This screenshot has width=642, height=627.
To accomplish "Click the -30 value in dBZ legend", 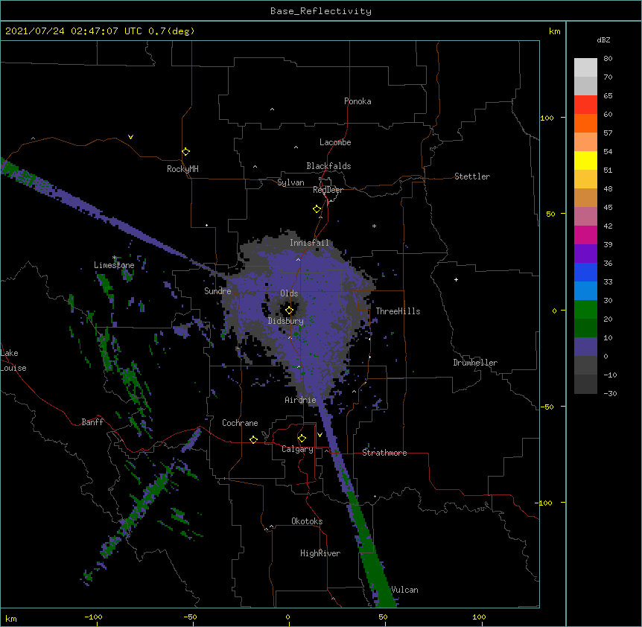I will (610, 393).
